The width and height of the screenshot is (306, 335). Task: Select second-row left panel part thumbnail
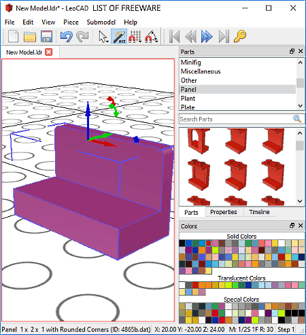[199, 175]
